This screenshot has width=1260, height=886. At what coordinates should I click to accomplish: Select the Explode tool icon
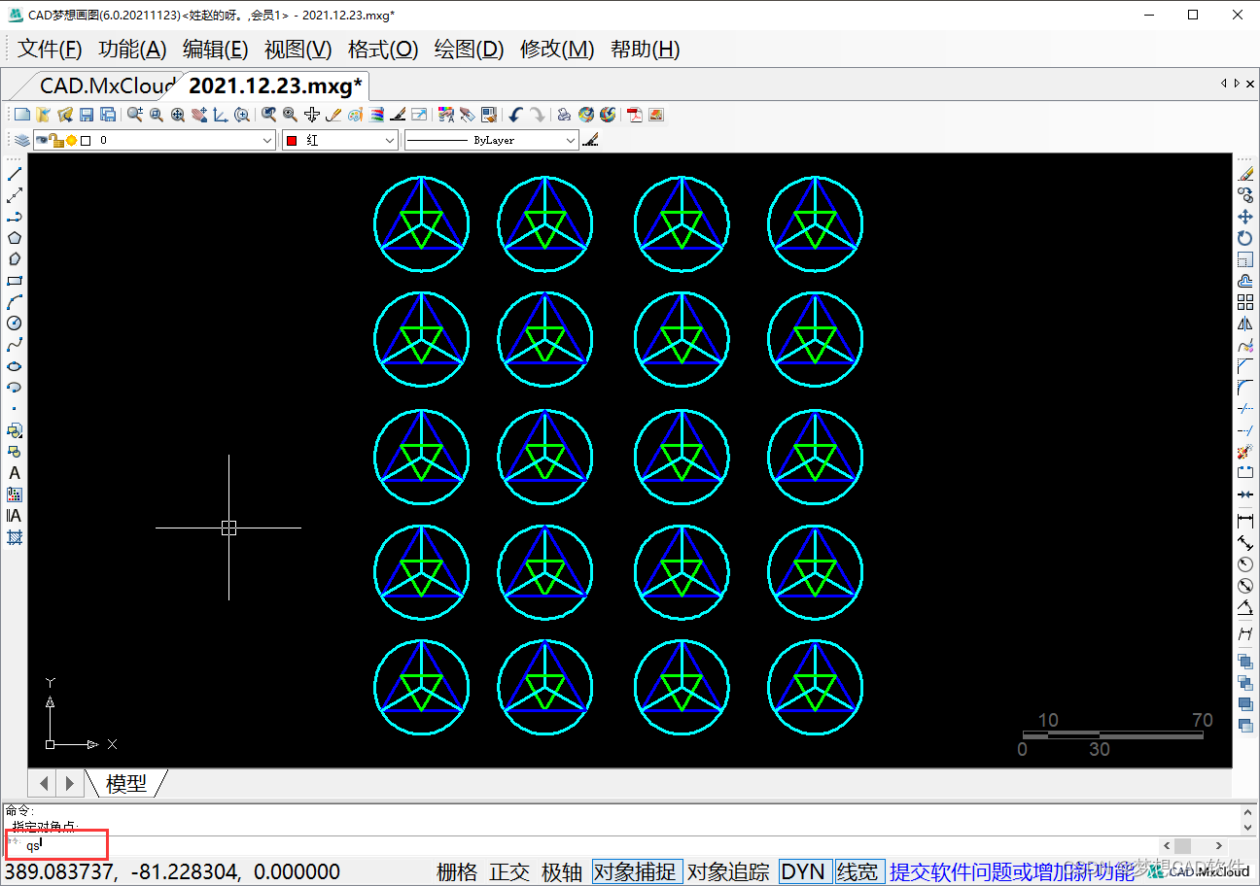(1245, 452)
